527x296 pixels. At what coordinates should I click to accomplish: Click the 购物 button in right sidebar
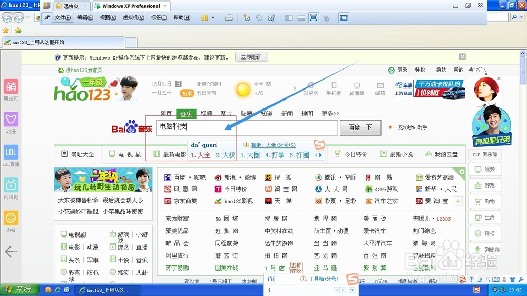(x=485, y=201)
